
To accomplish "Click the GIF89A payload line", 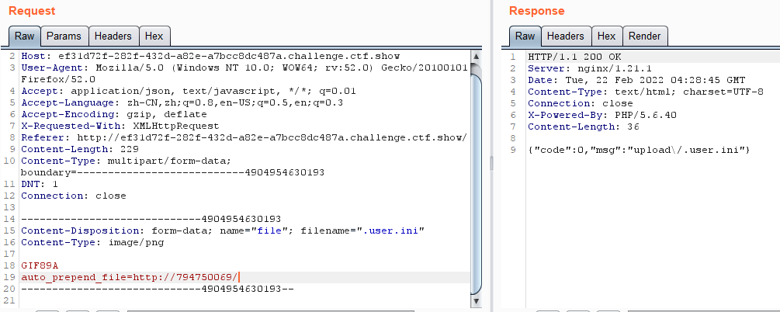I will [x=40, y=265].
